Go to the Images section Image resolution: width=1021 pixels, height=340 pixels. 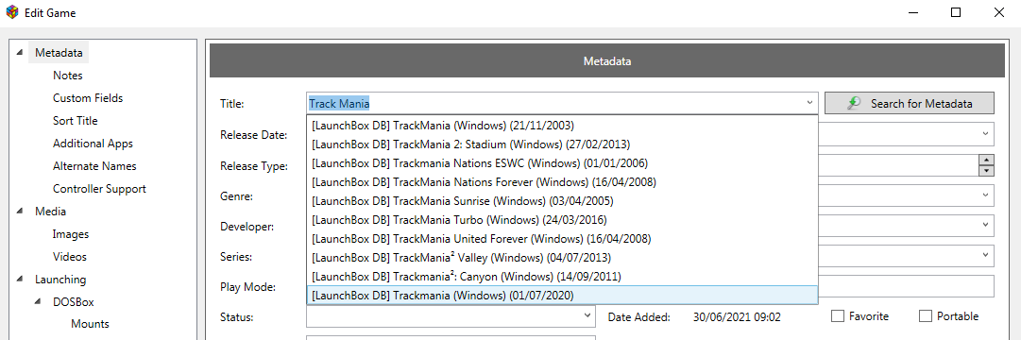pyautogui.click(x=71, y=234)
